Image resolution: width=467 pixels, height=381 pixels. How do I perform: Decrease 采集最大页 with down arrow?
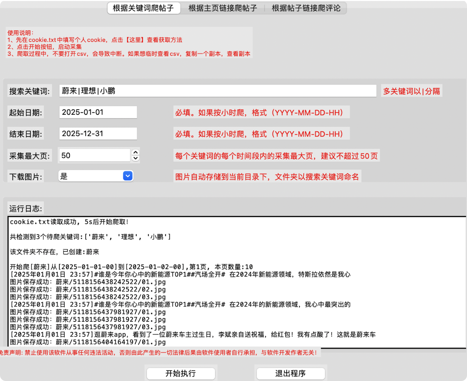coord(136,158)
